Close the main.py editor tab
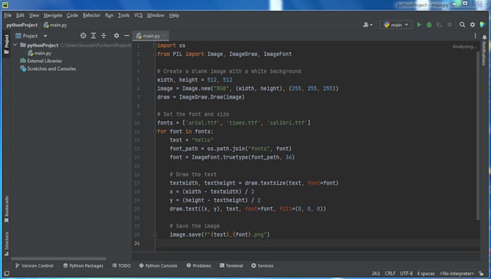This screenshot has width=491, height=279. tap(165, 36)
